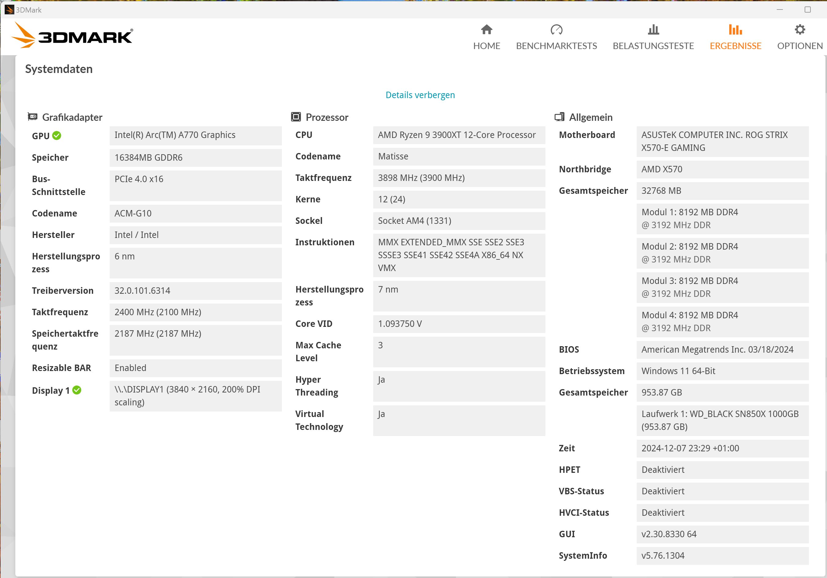Click the Benchmarktests gauge icon
Viewport: 827px width, 578px height.
pyautogui.click(x=556, y=29)
